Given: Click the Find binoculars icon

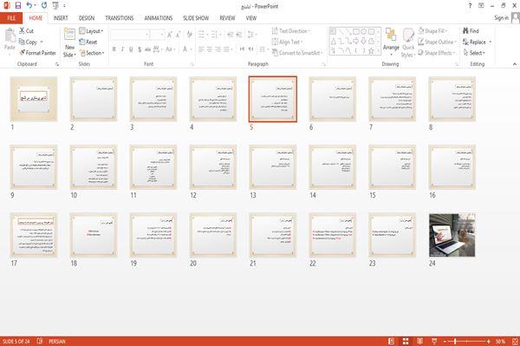Looking at the screenshot, I should (x=466, y=31).
